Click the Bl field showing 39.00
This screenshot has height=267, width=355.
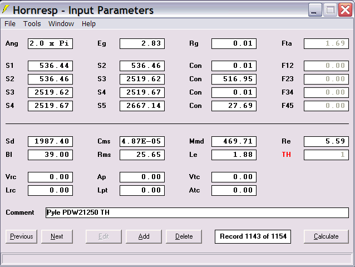click(x=50, y=155)
